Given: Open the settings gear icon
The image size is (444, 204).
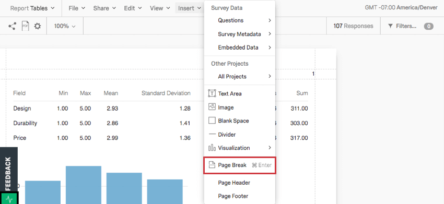Looking at the screenshot, I should click(38, 26).
